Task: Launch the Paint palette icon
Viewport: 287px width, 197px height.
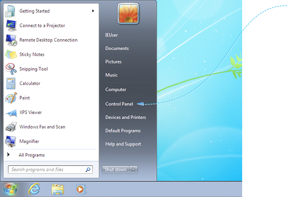Action: pos(11,98)
